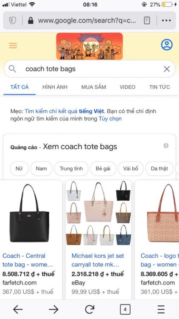Go back with the left arrow

(x=18, y=310)
